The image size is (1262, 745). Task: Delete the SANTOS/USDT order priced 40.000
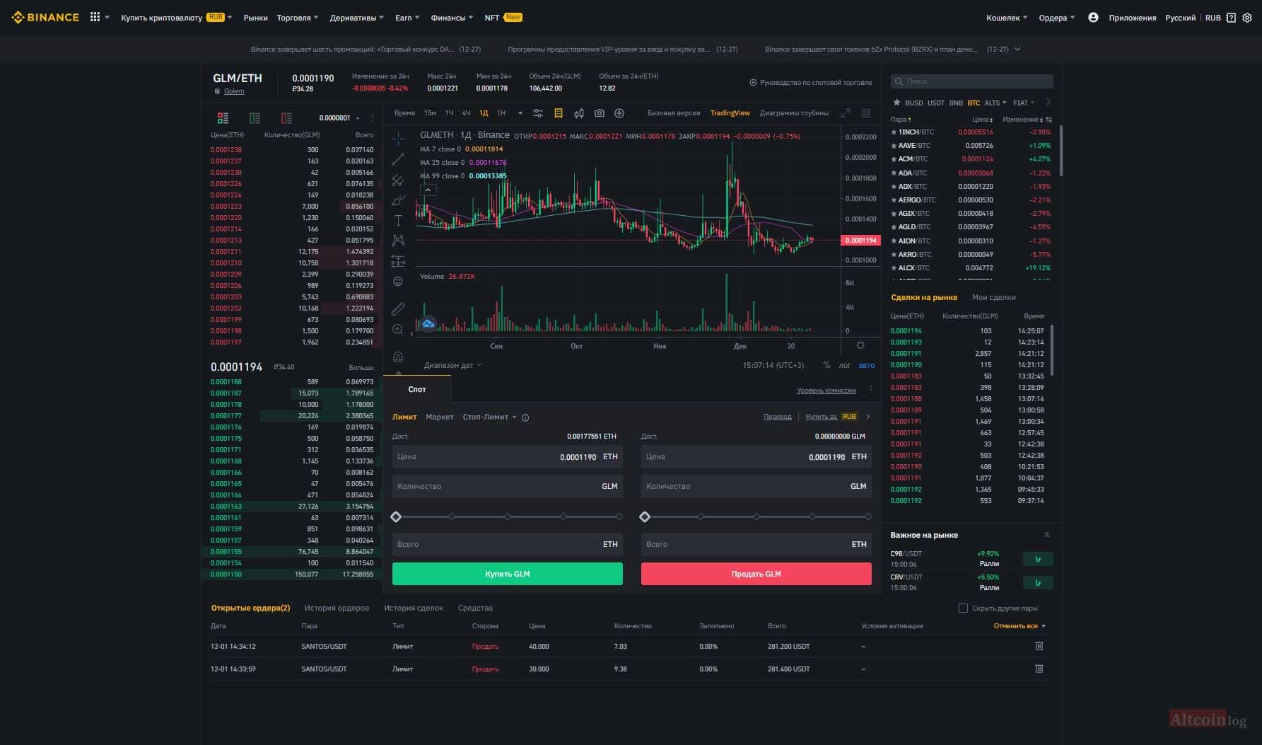point(1039,646)
